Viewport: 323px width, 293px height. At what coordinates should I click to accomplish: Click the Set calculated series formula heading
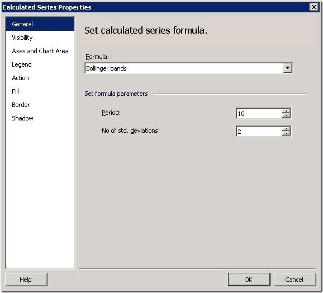pos(146,30)
